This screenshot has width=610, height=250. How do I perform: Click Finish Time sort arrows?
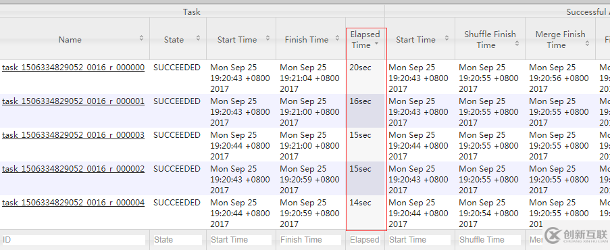[337, 38]
